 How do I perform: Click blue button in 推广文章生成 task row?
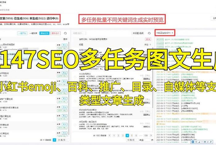click(64, 99)
